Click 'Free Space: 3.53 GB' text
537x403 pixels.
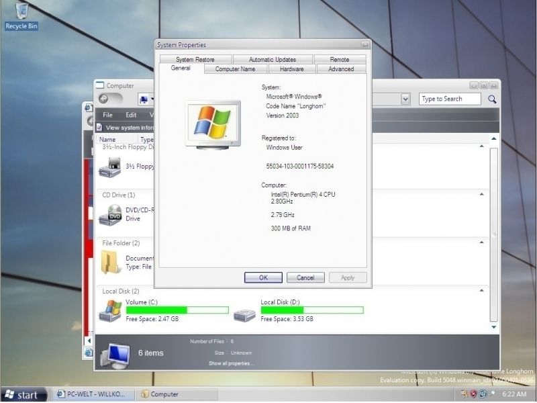(x=287, y=319)
